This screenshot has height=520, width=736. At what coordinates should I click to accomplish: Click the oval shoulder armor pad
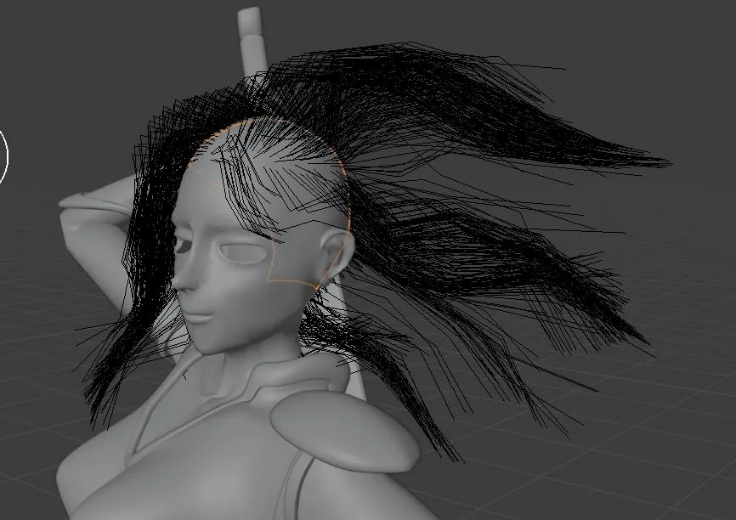(345, 431)
